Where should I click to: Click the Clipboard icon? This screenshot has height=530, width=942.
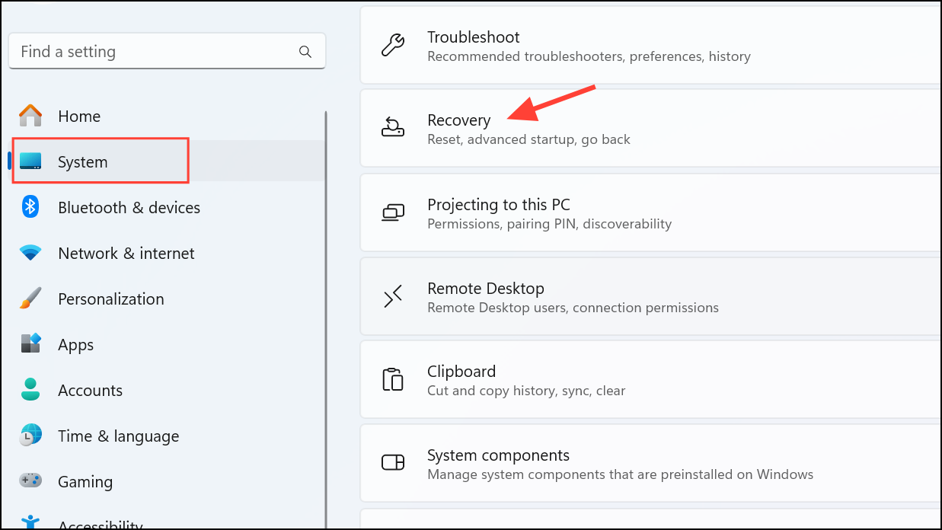coord(391,378)
